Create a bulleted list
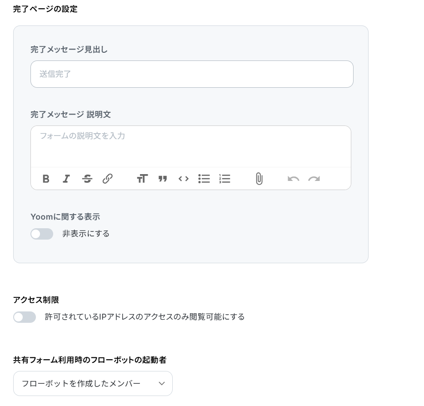Viewport: 424px width, 406px height. click(204, 179)
